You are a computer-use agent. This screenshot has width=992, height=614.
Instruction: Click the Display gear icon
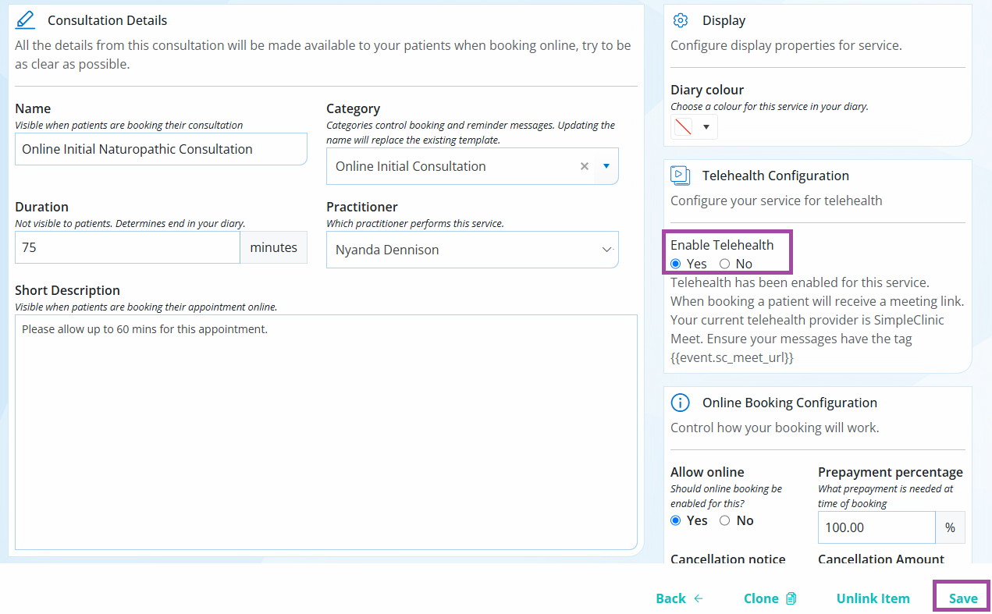pyautogui.click(x=681, y=20)
